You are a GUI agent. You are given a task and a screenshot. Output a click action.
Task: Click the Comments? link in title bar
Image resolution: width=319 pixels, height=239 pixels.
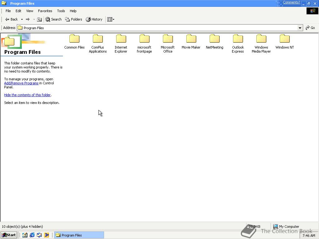click(291, 2)
